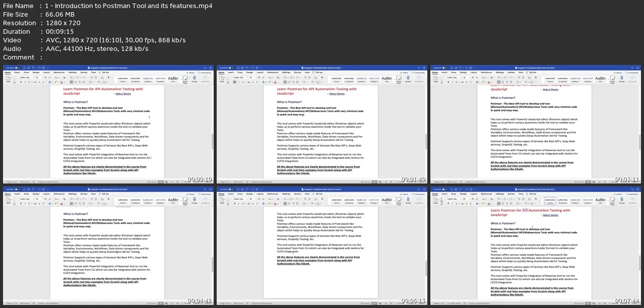Open the Styles Pane icon in 00:00:10 frame
This screenshot has height=308, width=644.
186,79
